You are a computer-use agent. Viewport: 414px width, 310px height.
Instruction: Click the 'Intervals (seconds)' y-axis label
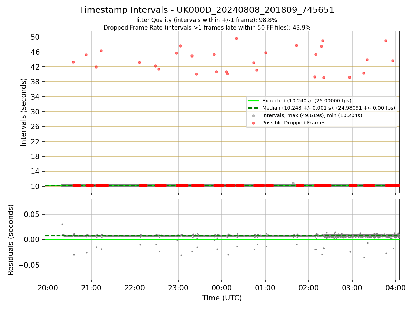(x=24, y=112)
